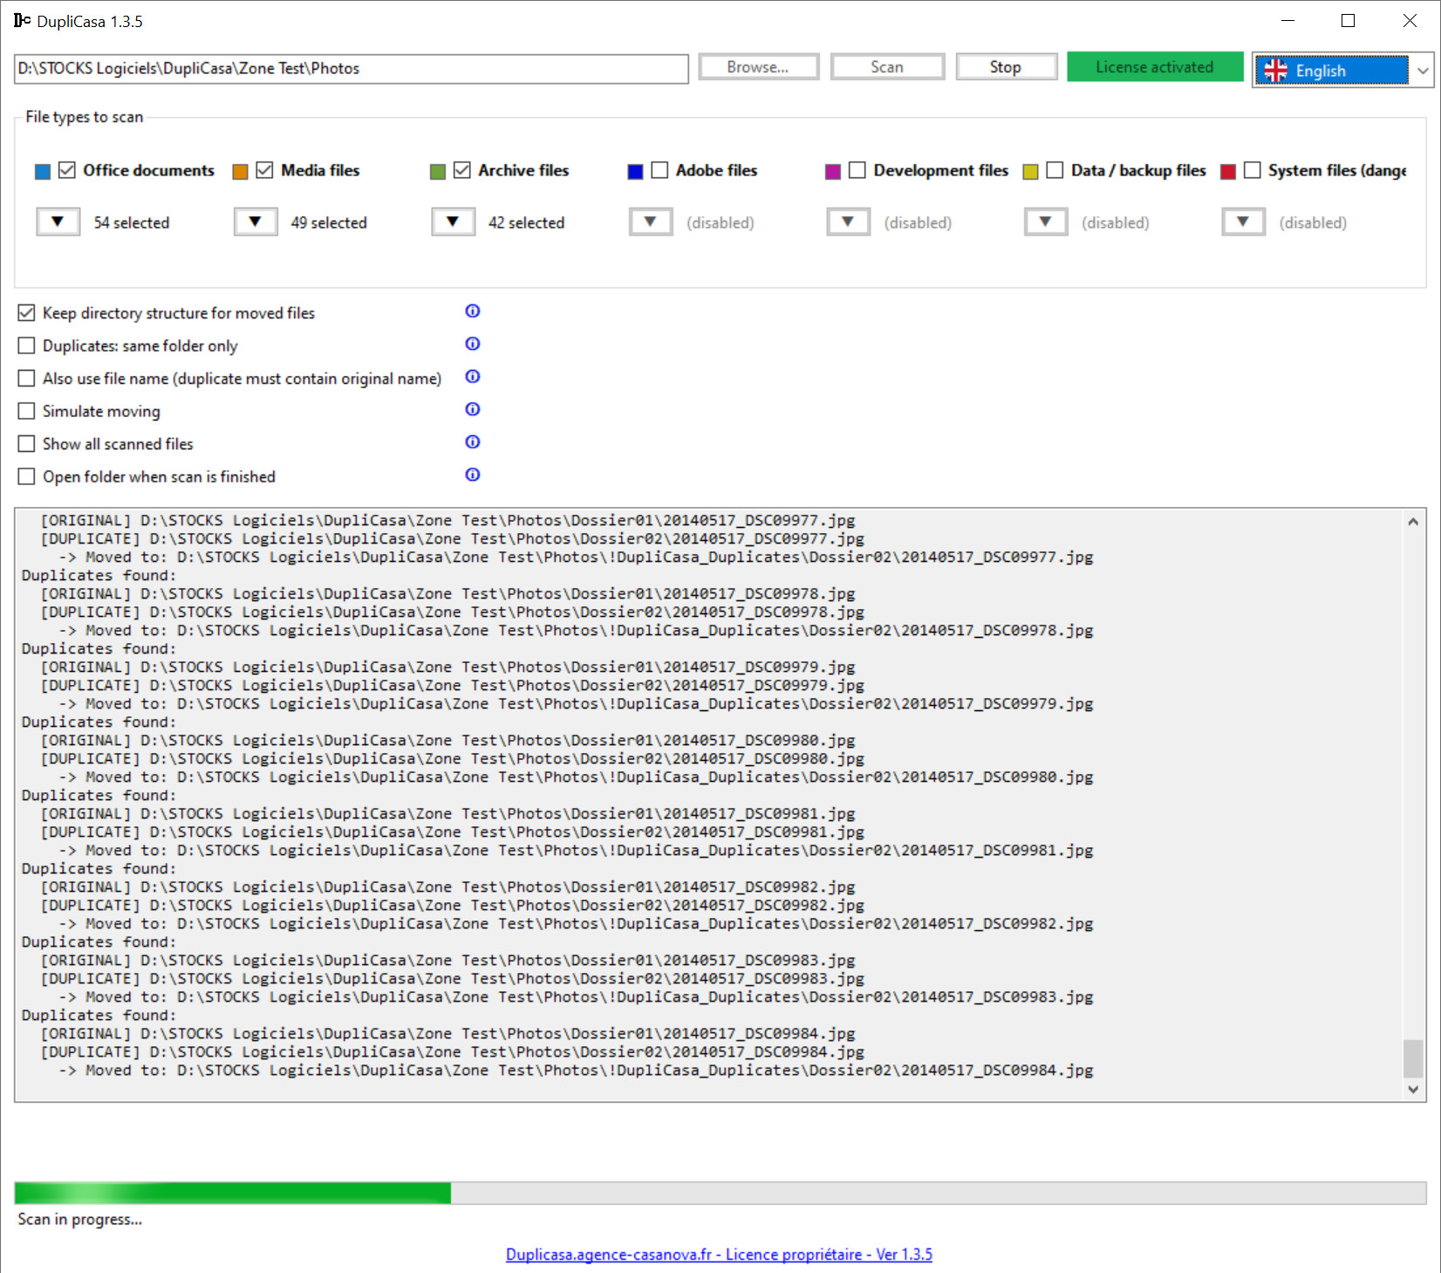Expand the Office documents extensions dropdown
This screenshot has width=1441, height=1273.
(58, 222)
